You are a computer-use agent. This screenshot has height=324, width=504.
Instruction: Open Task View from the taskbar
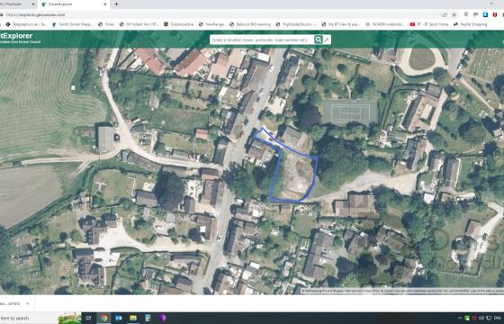(88, 319)
